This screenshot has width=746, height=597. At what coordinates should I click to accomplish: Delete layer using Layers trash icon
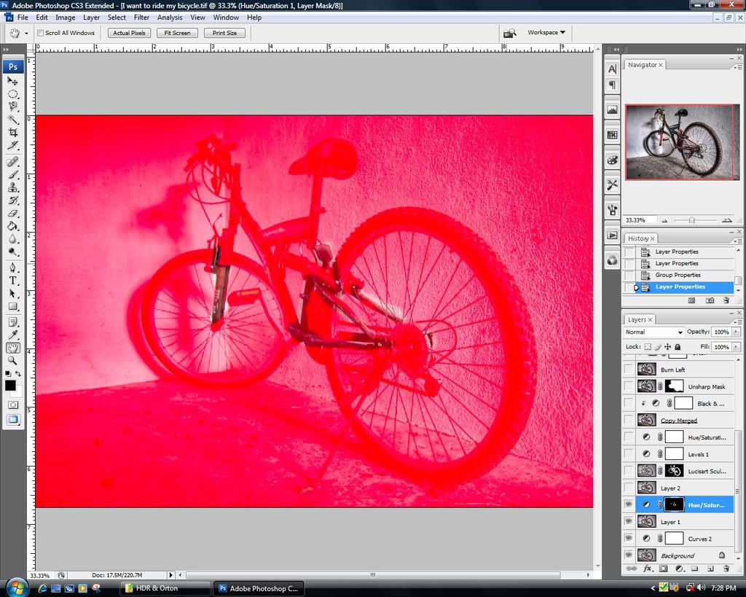(x=726, y=569)
